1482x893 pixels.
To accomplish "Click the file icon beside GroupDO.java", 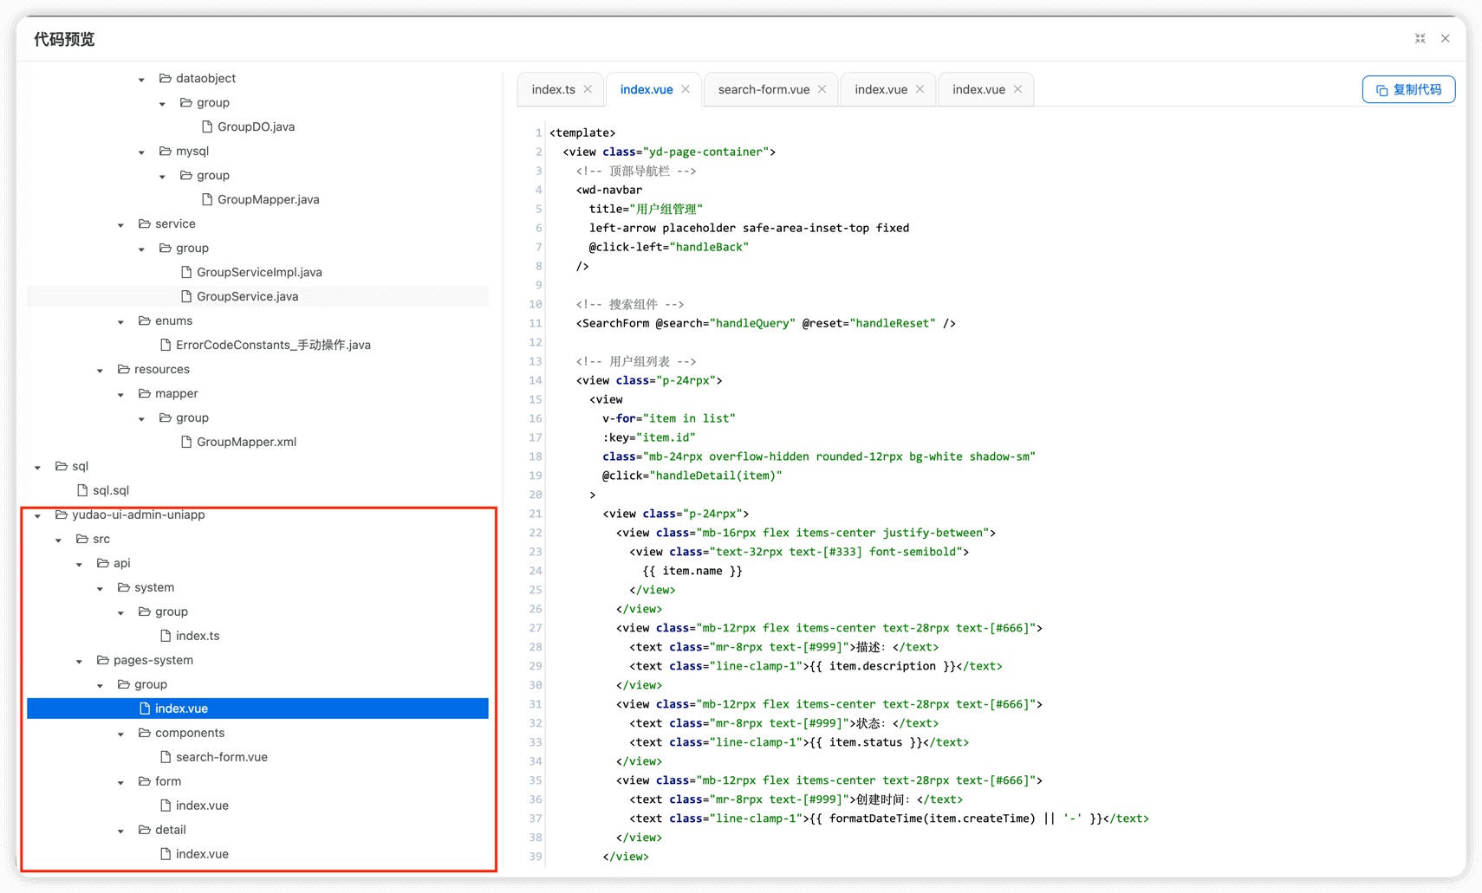I will click(207, 126).
